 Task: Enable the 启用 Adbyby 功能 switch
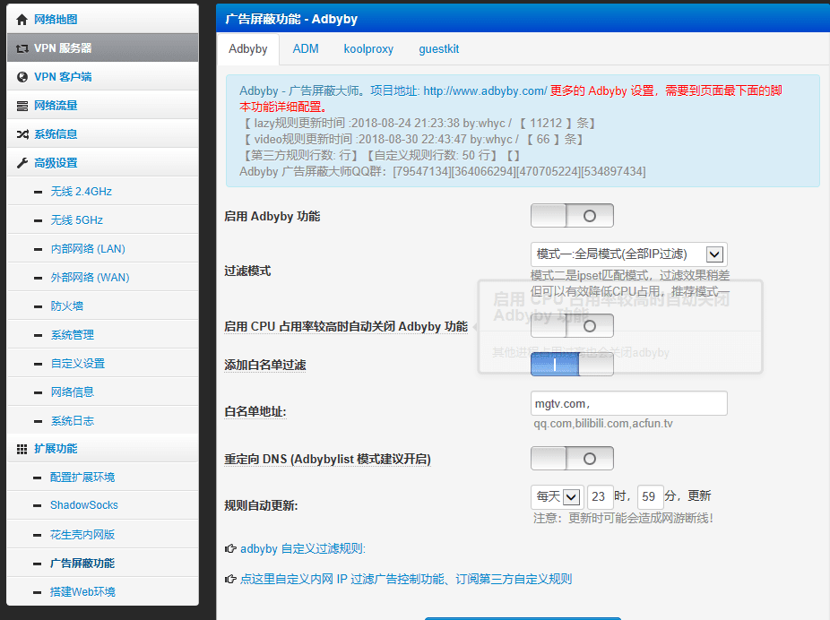coord(572,215)
